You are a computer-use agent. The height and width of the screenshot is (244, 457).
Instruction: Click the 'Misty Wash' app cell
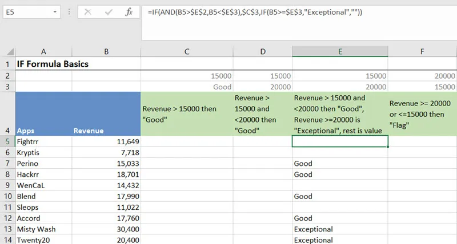coord(43,229)
